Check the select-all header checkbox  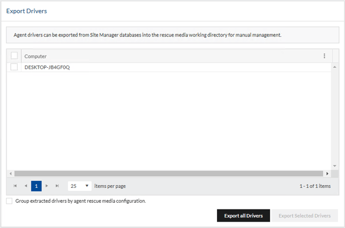(x=14, y=56)
